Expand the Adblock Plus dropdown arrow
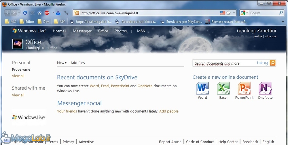The width and height of the screenshot is (288, 145). 53,13
